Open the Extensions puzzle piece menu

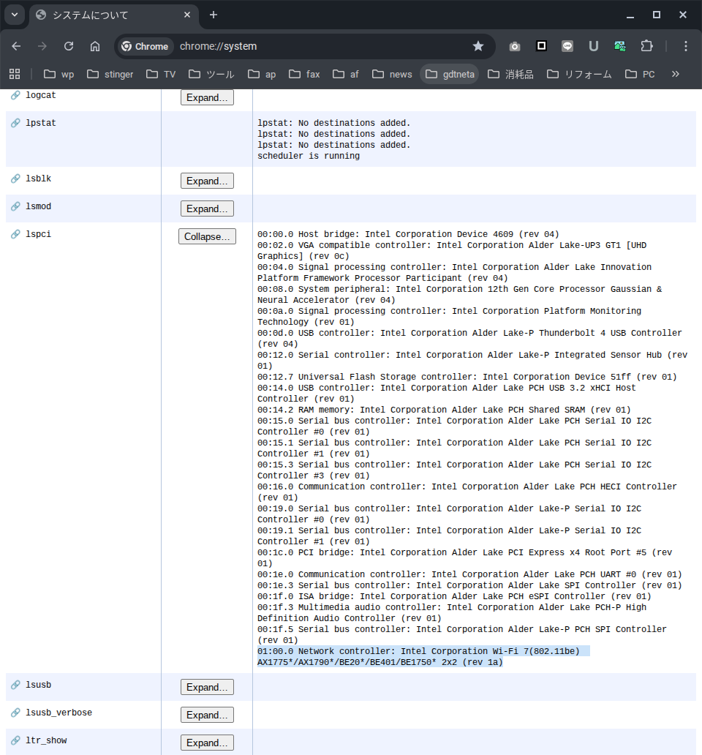click(x=646, y=46)
